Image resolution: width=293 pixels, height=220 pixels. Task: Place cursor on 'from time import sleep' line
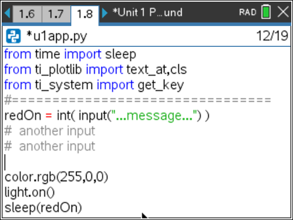(x=70, y=55)
